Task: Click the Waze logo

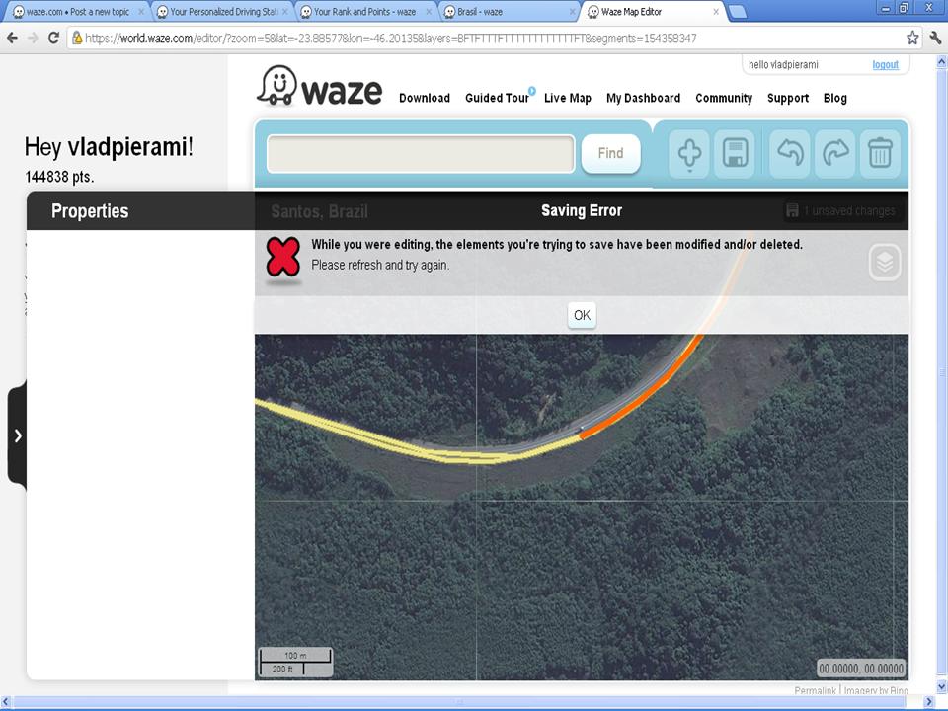Action: [320, 88]
